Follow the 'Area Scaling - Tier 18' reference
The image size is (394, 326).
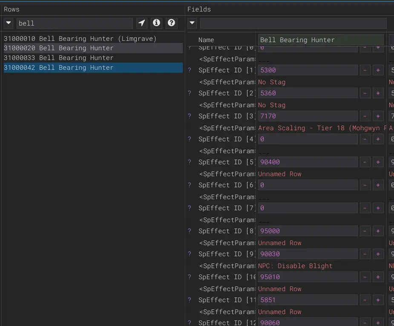[x=322, y=128]
